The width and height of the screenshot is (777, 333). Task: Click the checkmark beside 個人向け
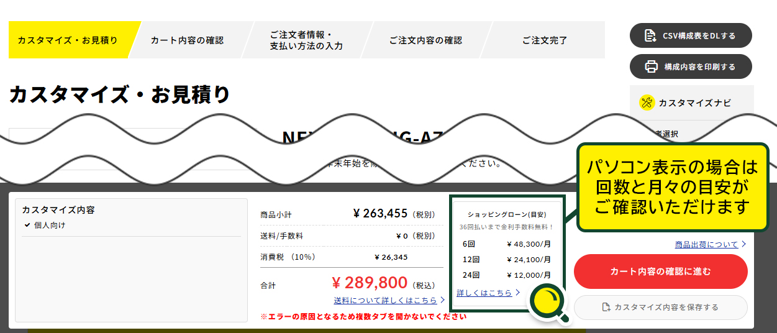[27, 225]
